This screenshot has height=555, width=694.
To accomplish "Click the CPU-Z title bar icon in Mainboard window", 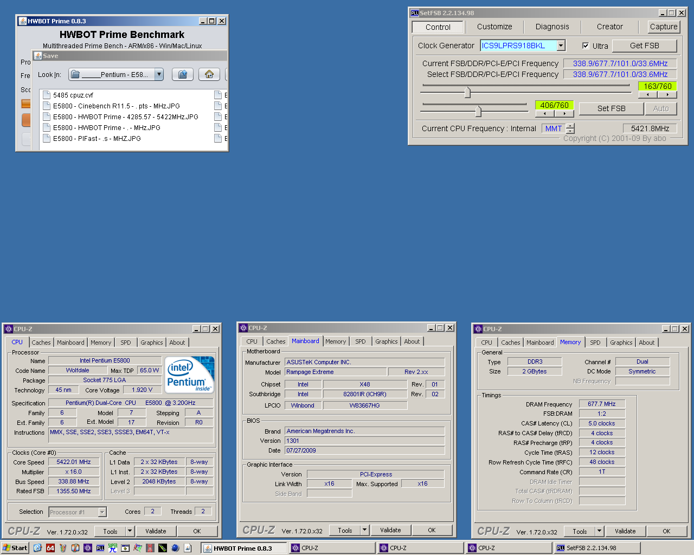I will 243,328.
